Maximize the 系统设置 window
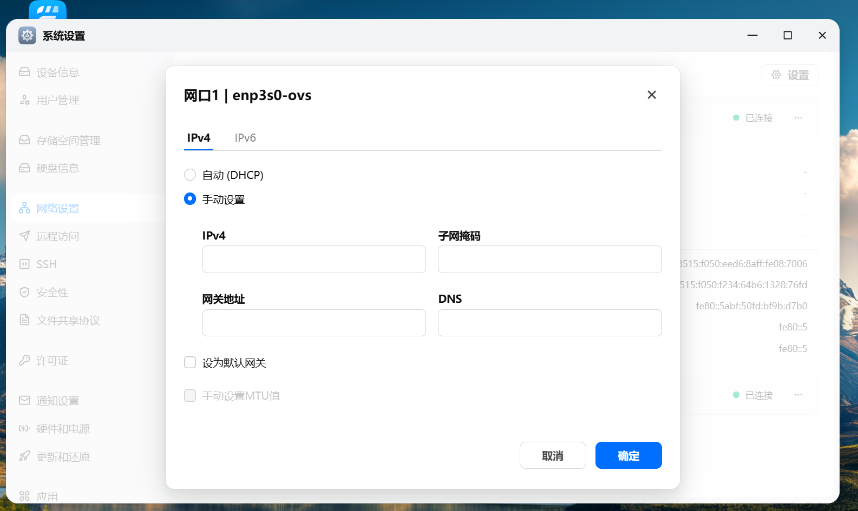 click(788, 36)
